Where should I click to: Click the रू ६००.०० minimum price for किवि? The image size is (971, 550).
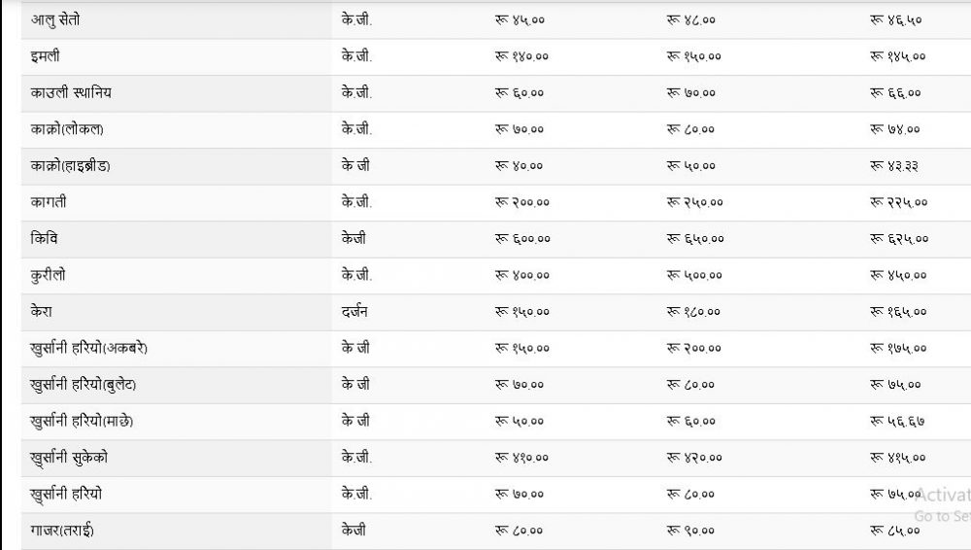[x=522, y=239]
